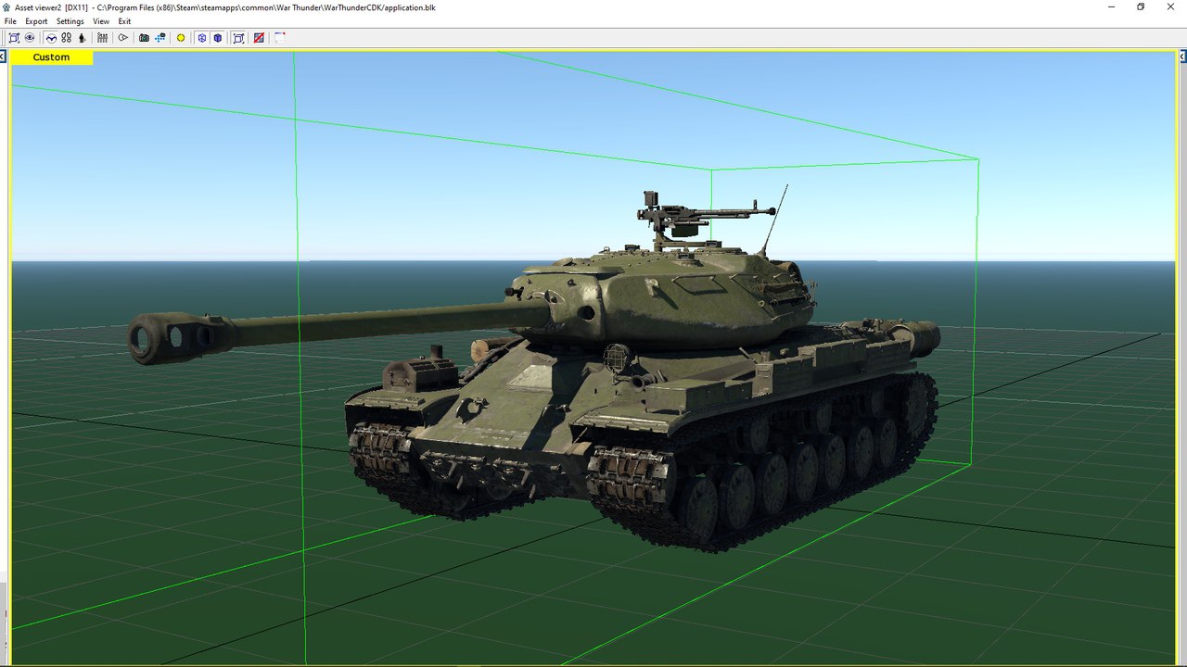Click the yellow Custom viewport label
This screenshot has width=1187, height=667.
coord(52,57)
